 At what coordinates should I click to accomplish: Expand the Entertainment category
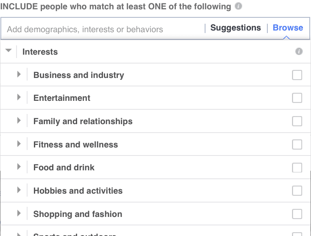pos(19,97)
